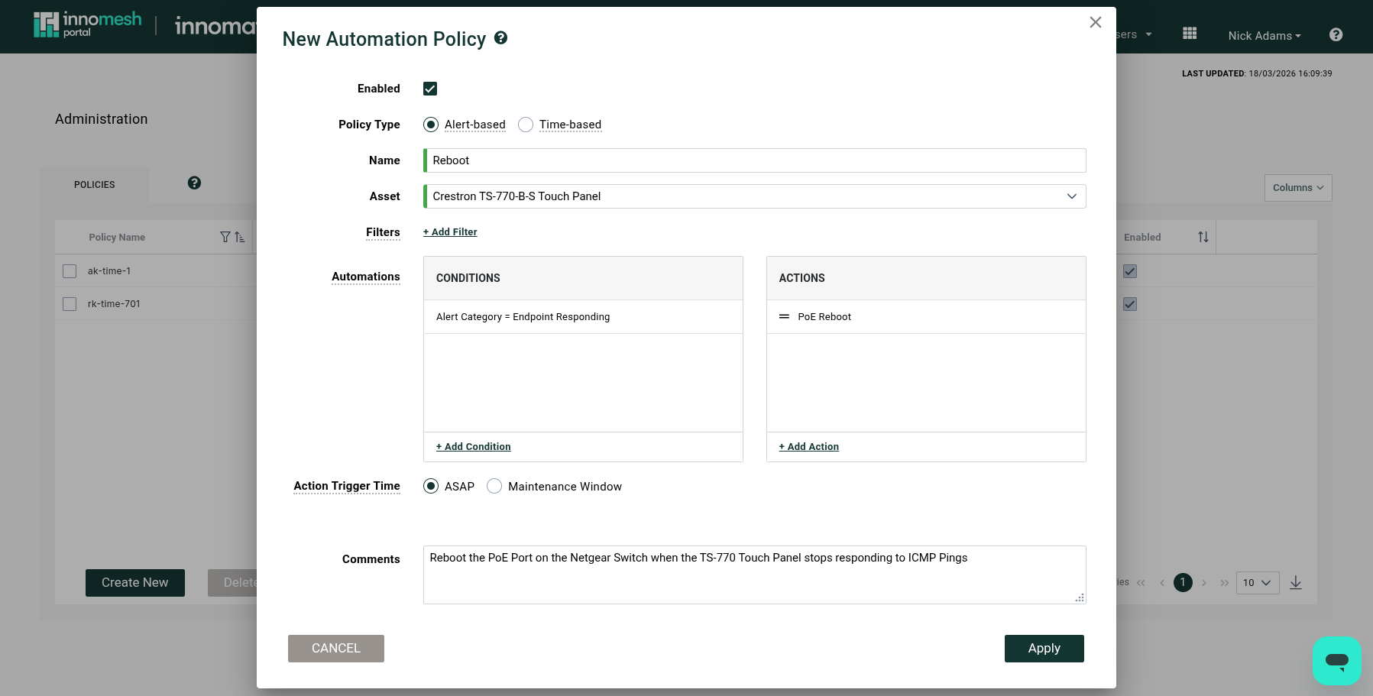Click the Enabled column sort icon
Viewport: 1373px width, 696px height.
tap(1203, 238)
